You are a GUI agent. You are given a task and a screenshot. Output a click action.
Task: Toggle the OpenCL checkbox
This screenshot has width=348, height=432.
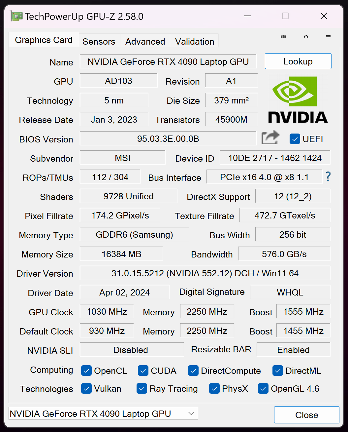point(86,371)
